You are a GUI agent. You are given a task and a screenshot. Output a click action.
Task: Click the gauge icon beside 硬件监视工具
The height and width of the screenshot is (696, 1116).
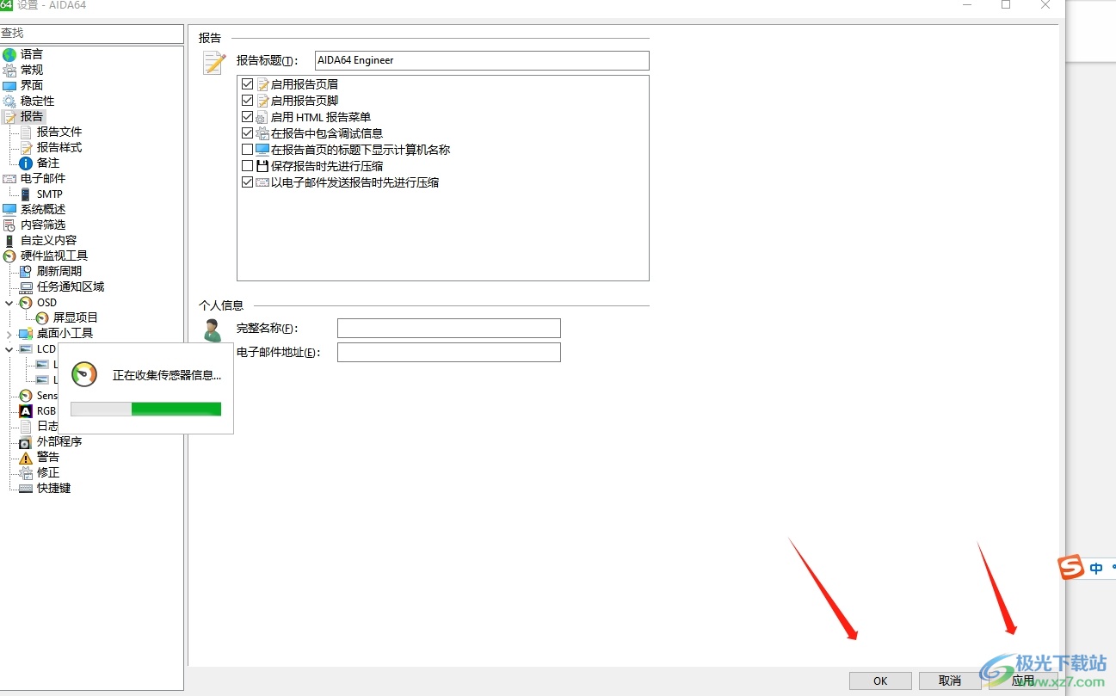coord(9,256)
